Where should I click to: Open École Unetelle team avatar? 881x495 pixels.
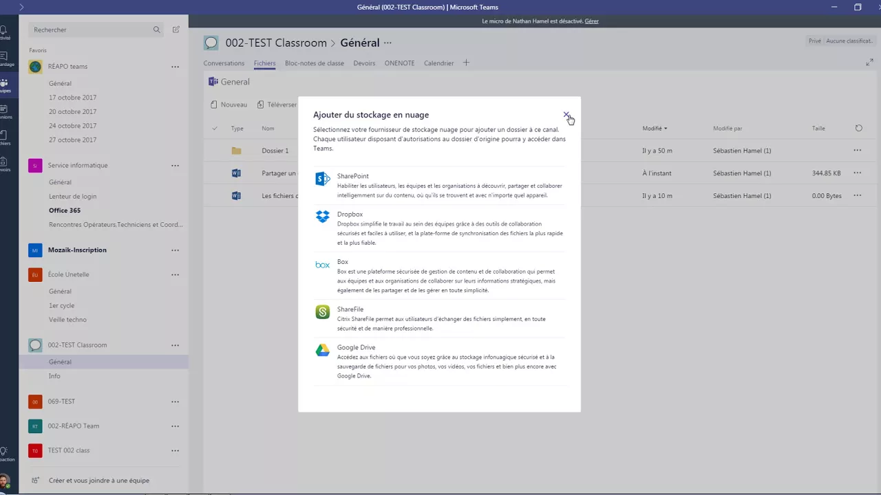coord(35,275)
